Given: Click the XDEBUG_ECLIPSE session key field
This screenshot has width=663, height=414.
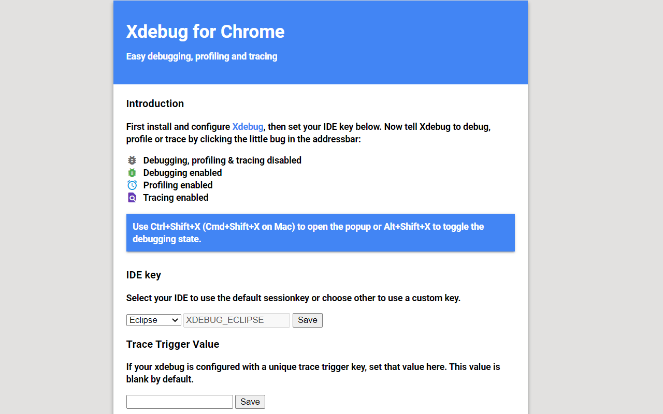Looking at the screenshot, I should coord(236,320).
